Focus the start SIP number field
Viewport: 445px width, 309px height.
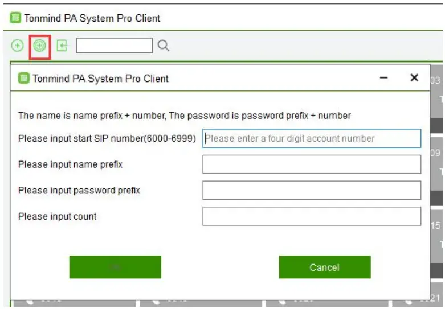point(312,138)
